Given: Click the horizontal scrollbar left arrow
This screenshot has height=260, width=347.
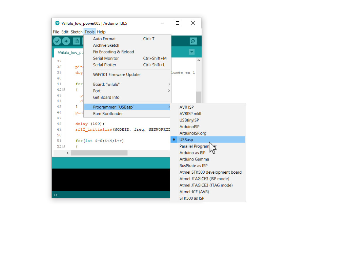Looking at the screenshot, I should [x=68, y=153].
